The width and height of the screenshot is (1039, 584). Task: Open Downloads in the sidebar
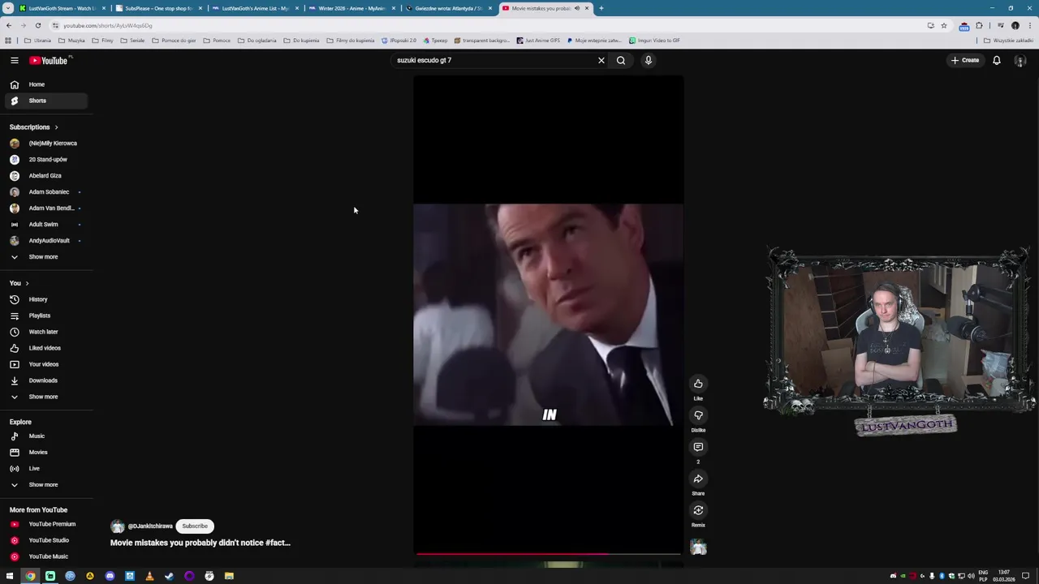pos(47,380)
